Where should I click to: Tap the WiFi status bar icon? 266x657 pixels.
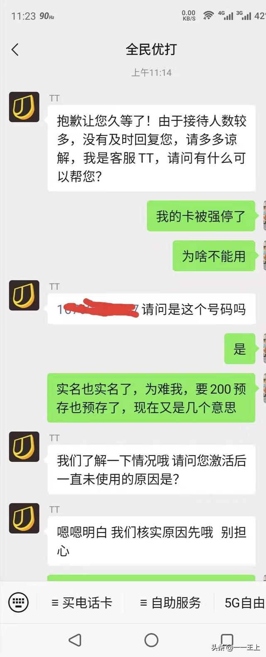[208, 16]
